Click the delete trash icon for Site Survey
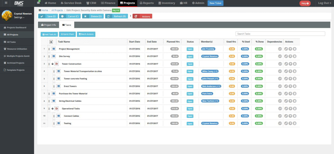 click(x=294, y=56)
